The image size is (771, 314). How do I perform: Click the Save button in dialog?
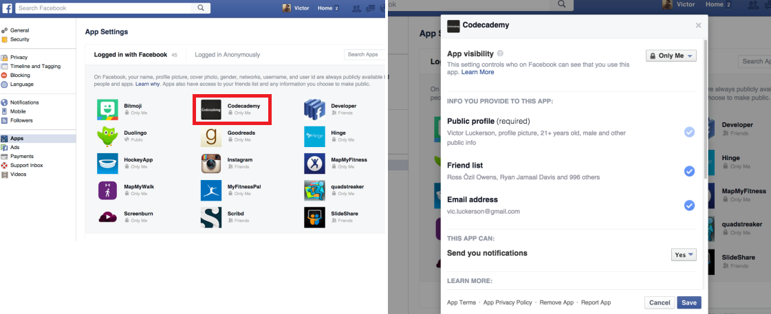(x=689, y=303)
